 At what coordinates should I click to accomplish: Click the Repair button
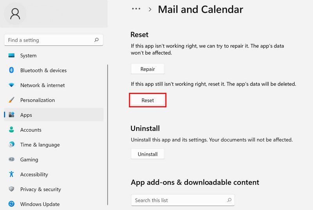coord(148,69)
